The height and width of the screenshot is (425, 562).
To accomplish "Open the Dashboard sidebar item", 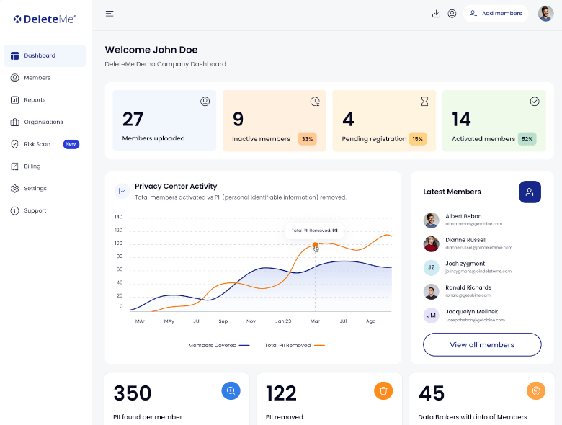I will click(45, 55).
